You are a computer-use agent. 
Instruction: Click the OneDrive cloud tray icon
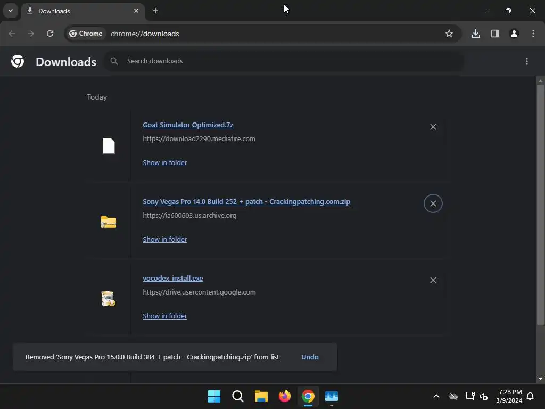(453, 396)
